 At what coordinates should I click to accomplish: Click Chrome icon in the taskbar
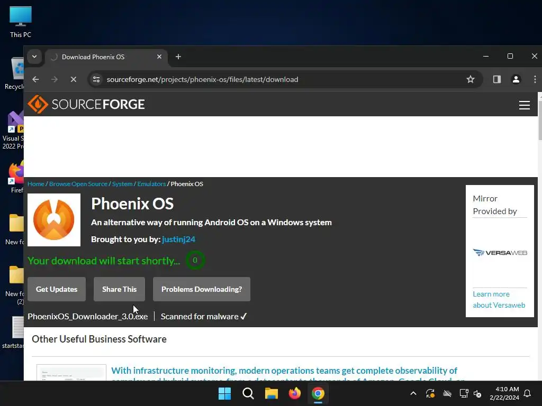pos(318,393)
